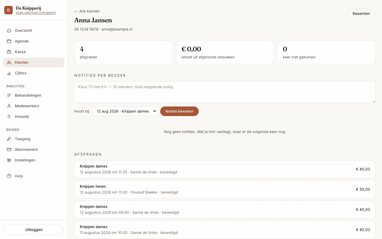
Task: Open the Knippen dames appointment at 09:00
Action: (225, 210)
